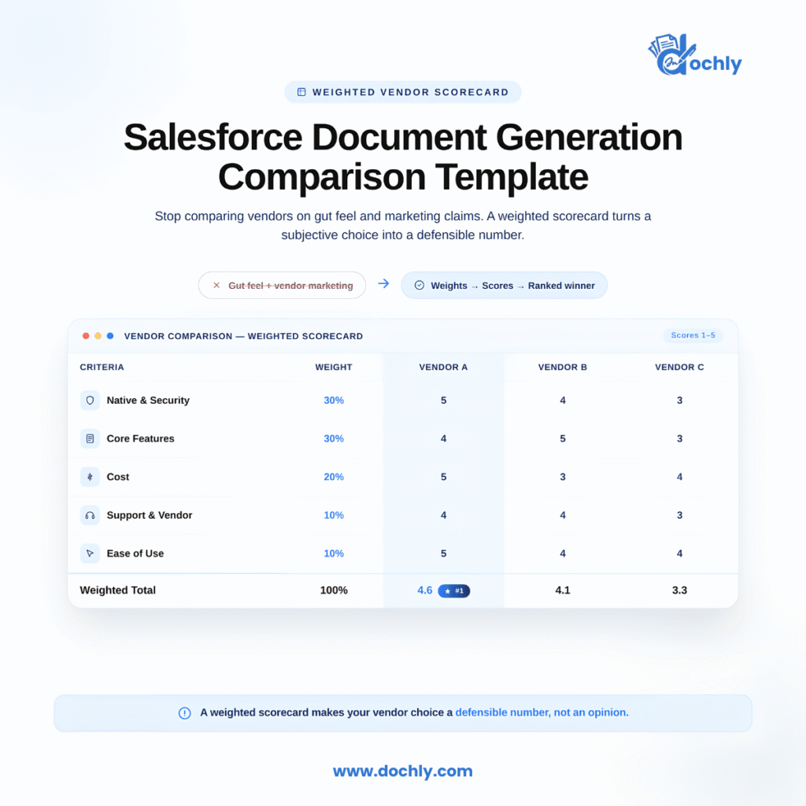Click Vendor C's Ease of Use score
Screen dimensions: 806x806
[x=679, y=553]
